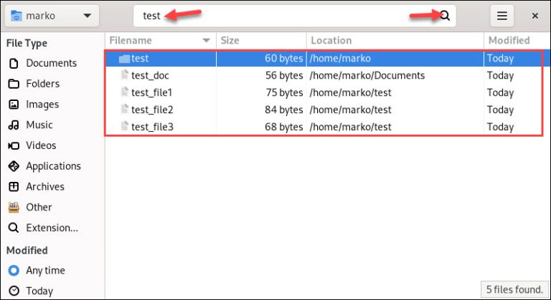Click the 60 bytes size cell
The height and width of the screenshot is (300, 551).
tap(284, 58)
